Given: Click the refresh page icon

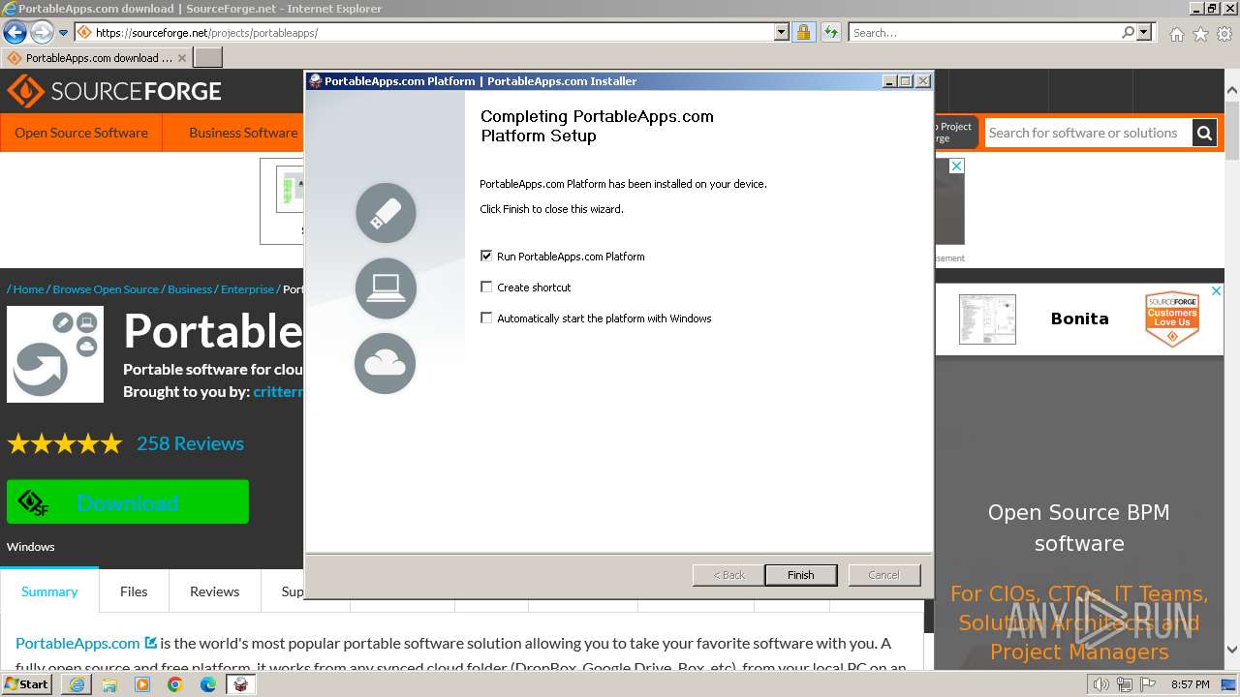Looking at the screenshot, I should click(x=830, y=32).
